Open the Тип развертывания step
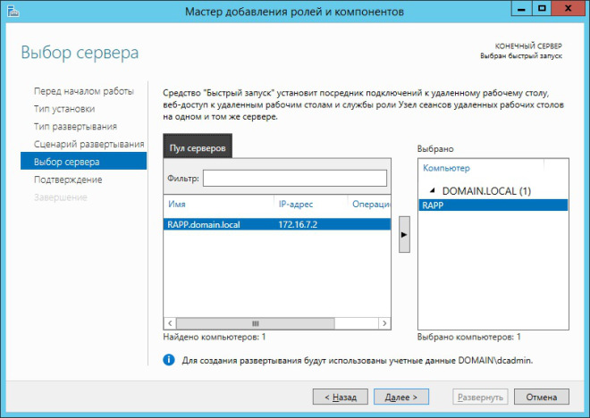This screenshot has width=590, height=418. tap(75, 126)
